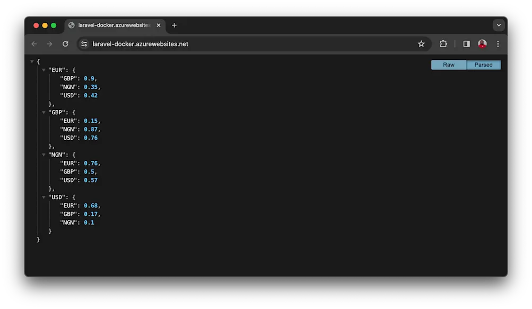Screen dimensions: 532x309
Task: Click inside the address bar
Action: (x=212, y=44)
